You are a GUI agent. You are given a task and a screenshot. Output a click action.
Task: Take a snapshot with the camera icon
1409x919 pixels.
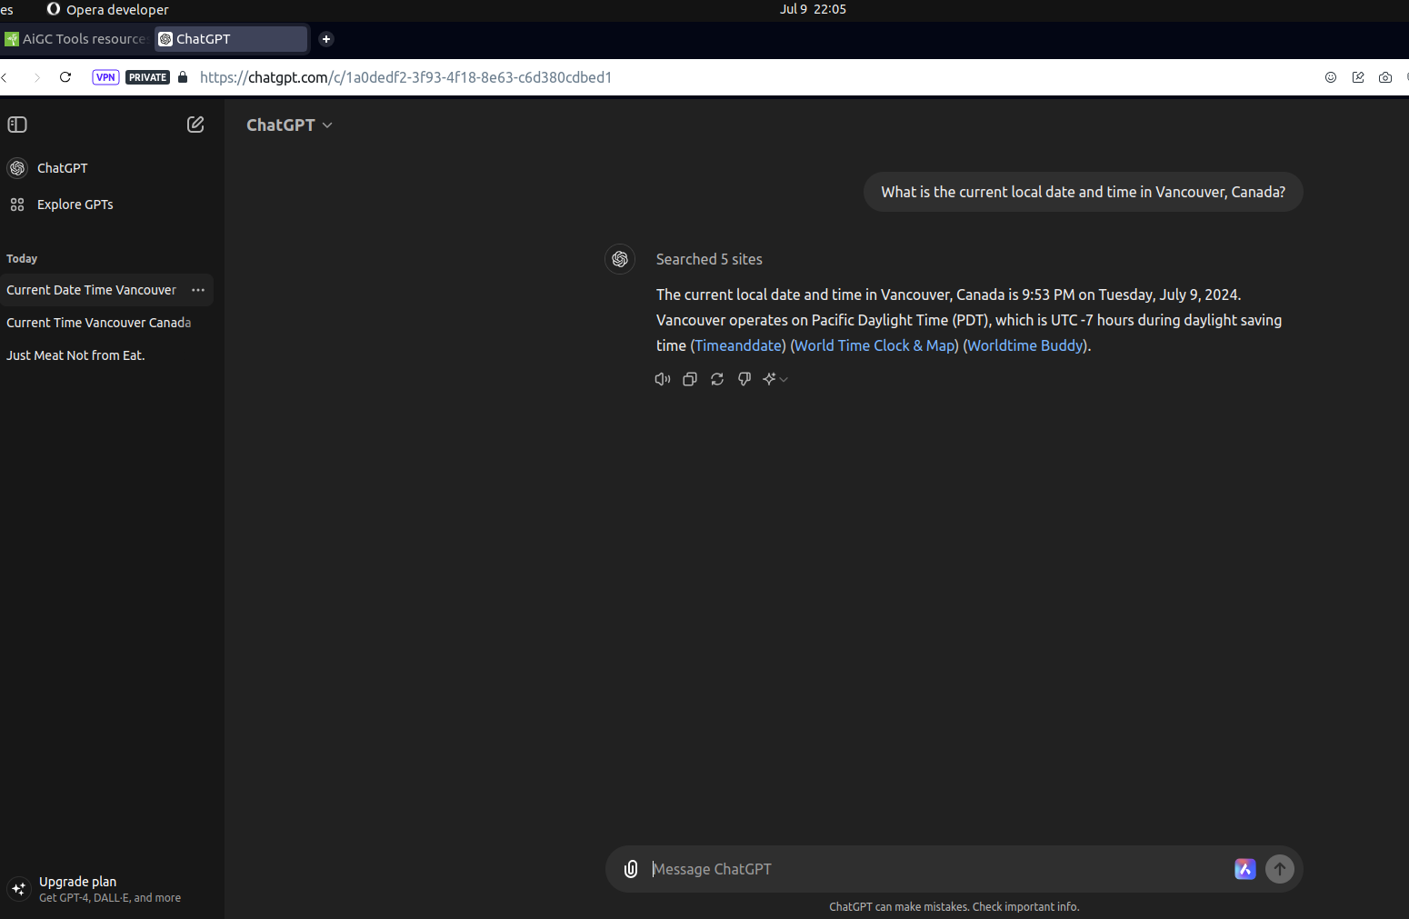coord(1385,77)
